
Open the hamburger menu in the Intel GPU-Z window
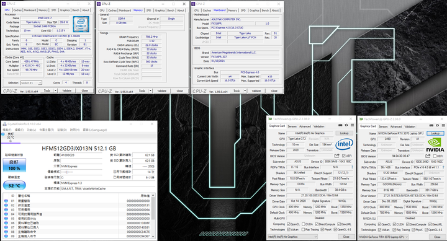click(x=353, y=125)
